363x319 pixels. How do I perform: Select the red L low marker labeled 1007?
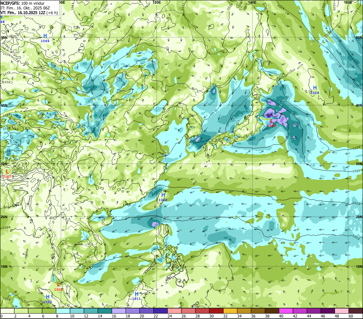pyautogui.click(x=7, y=172)
